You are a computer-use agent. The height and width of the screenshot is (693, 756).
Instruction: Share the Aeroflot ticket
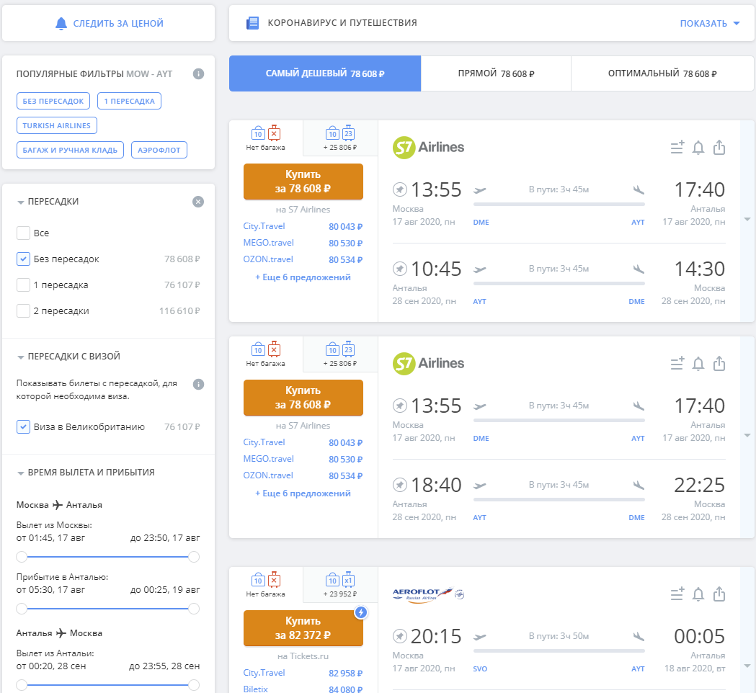(719, 594)
